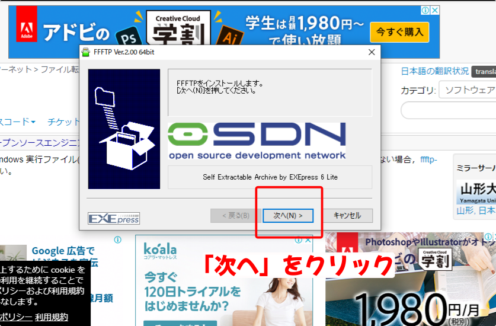
Task: Click the 次へ(N) > button in installer
Action: click(x=288, y=216)
